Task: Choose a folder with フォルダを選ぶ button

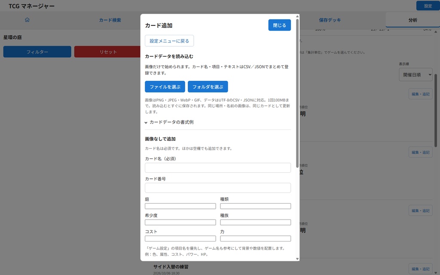Action: pos(208,87)
